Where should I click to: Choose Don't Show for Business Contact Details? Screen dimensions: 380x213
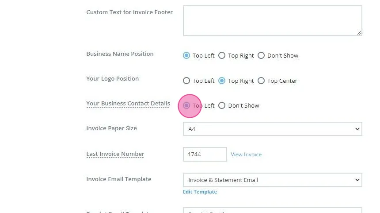click(x=222, y=105)
